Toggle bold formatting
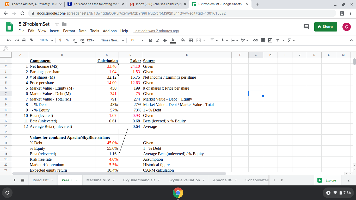The width and height of the screenshot is (356, 200). tap(150, 40)
